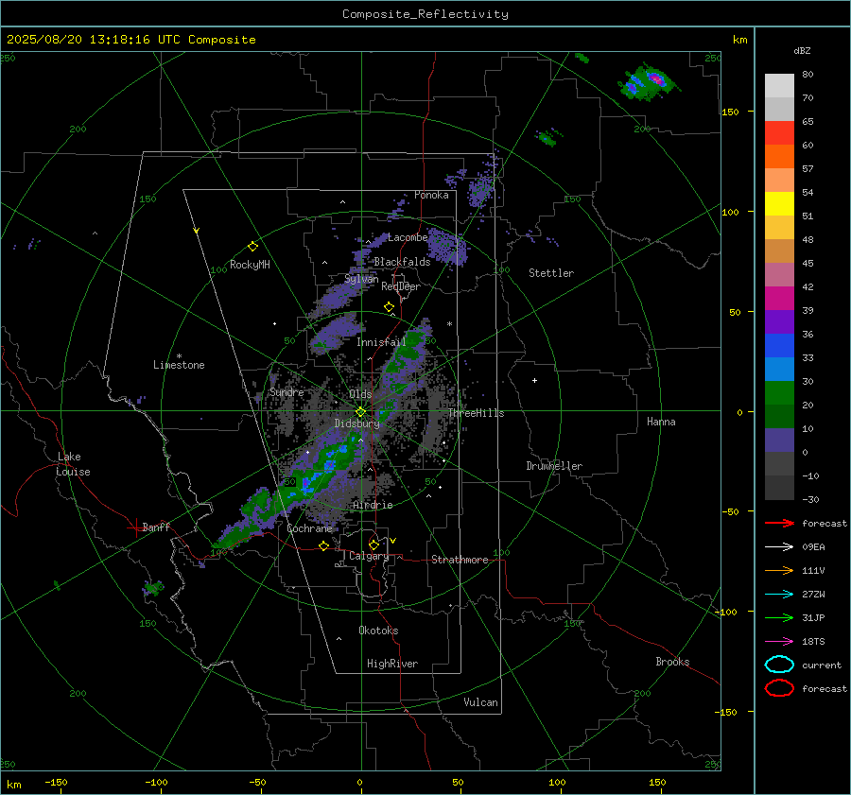851x795 pixels.
Task: Click the Lacombe city label
Action: [x=408, y=237]
